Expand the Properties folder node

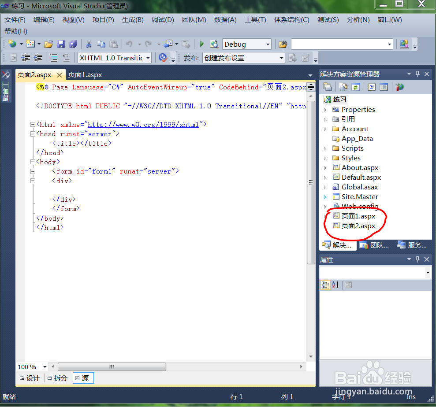(325, 110)
